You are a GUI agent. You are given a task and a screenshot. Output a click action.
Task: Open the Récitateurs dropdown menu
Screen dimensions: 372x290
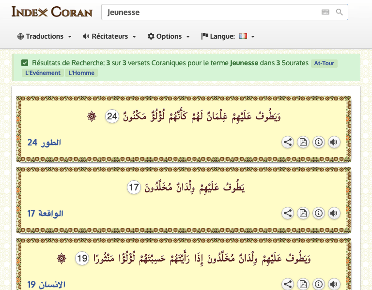[x=109, y=36]
